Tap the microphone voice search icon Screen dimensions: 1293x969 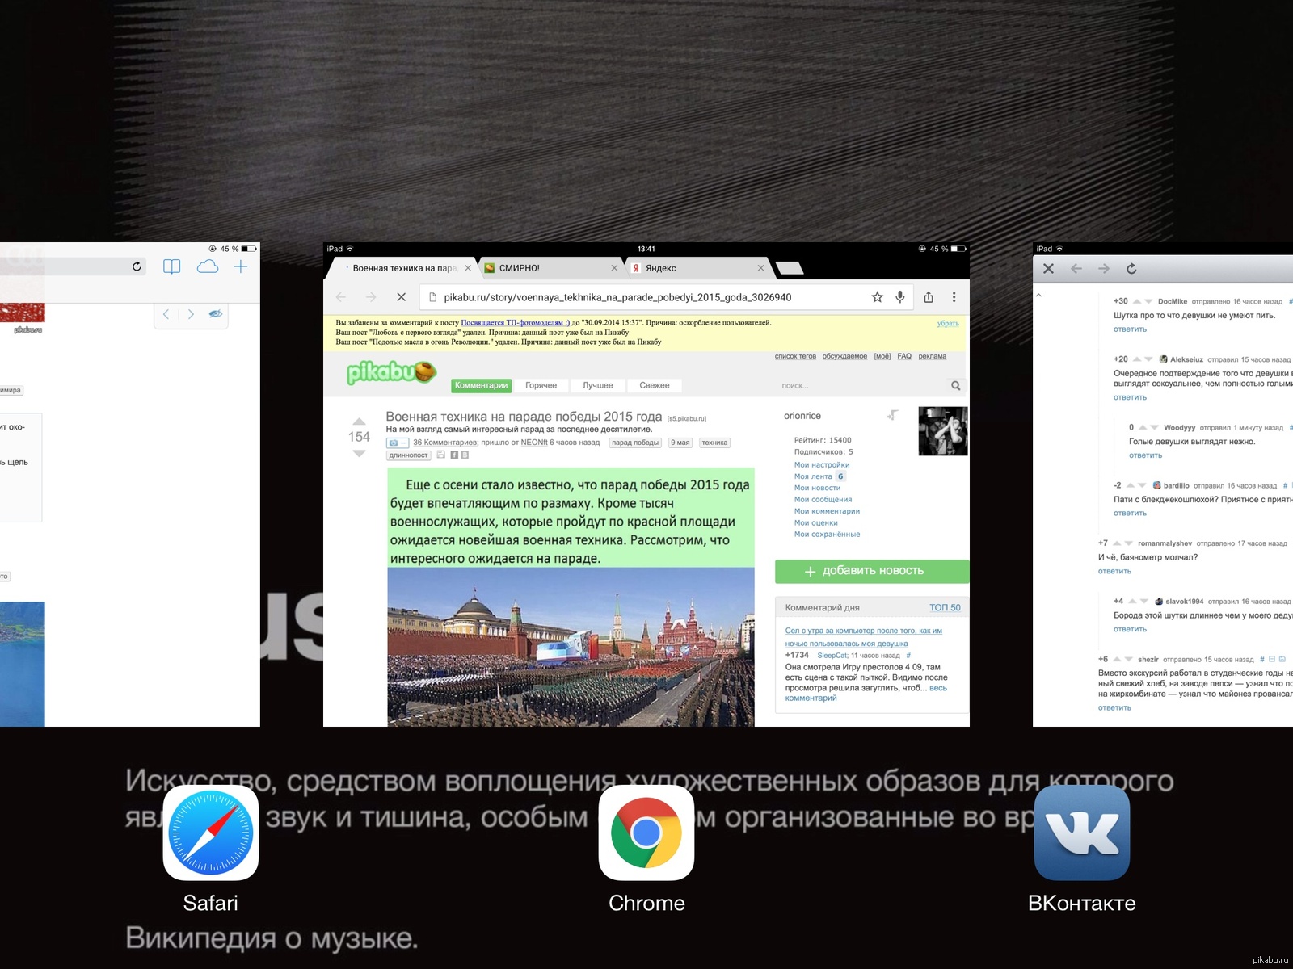[x=899, y=297]
